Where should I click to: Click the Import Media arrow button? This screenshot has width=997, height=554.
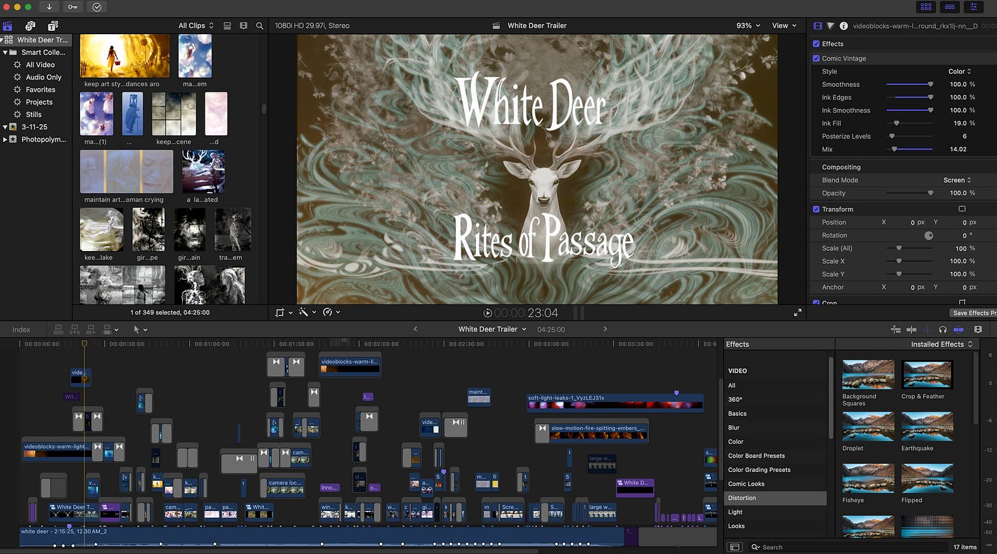[x=49, y=7]
